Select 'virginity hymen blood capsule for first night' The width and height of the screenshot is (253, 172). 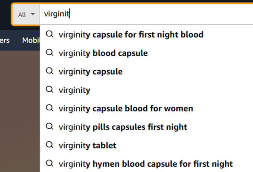(146, 164)
